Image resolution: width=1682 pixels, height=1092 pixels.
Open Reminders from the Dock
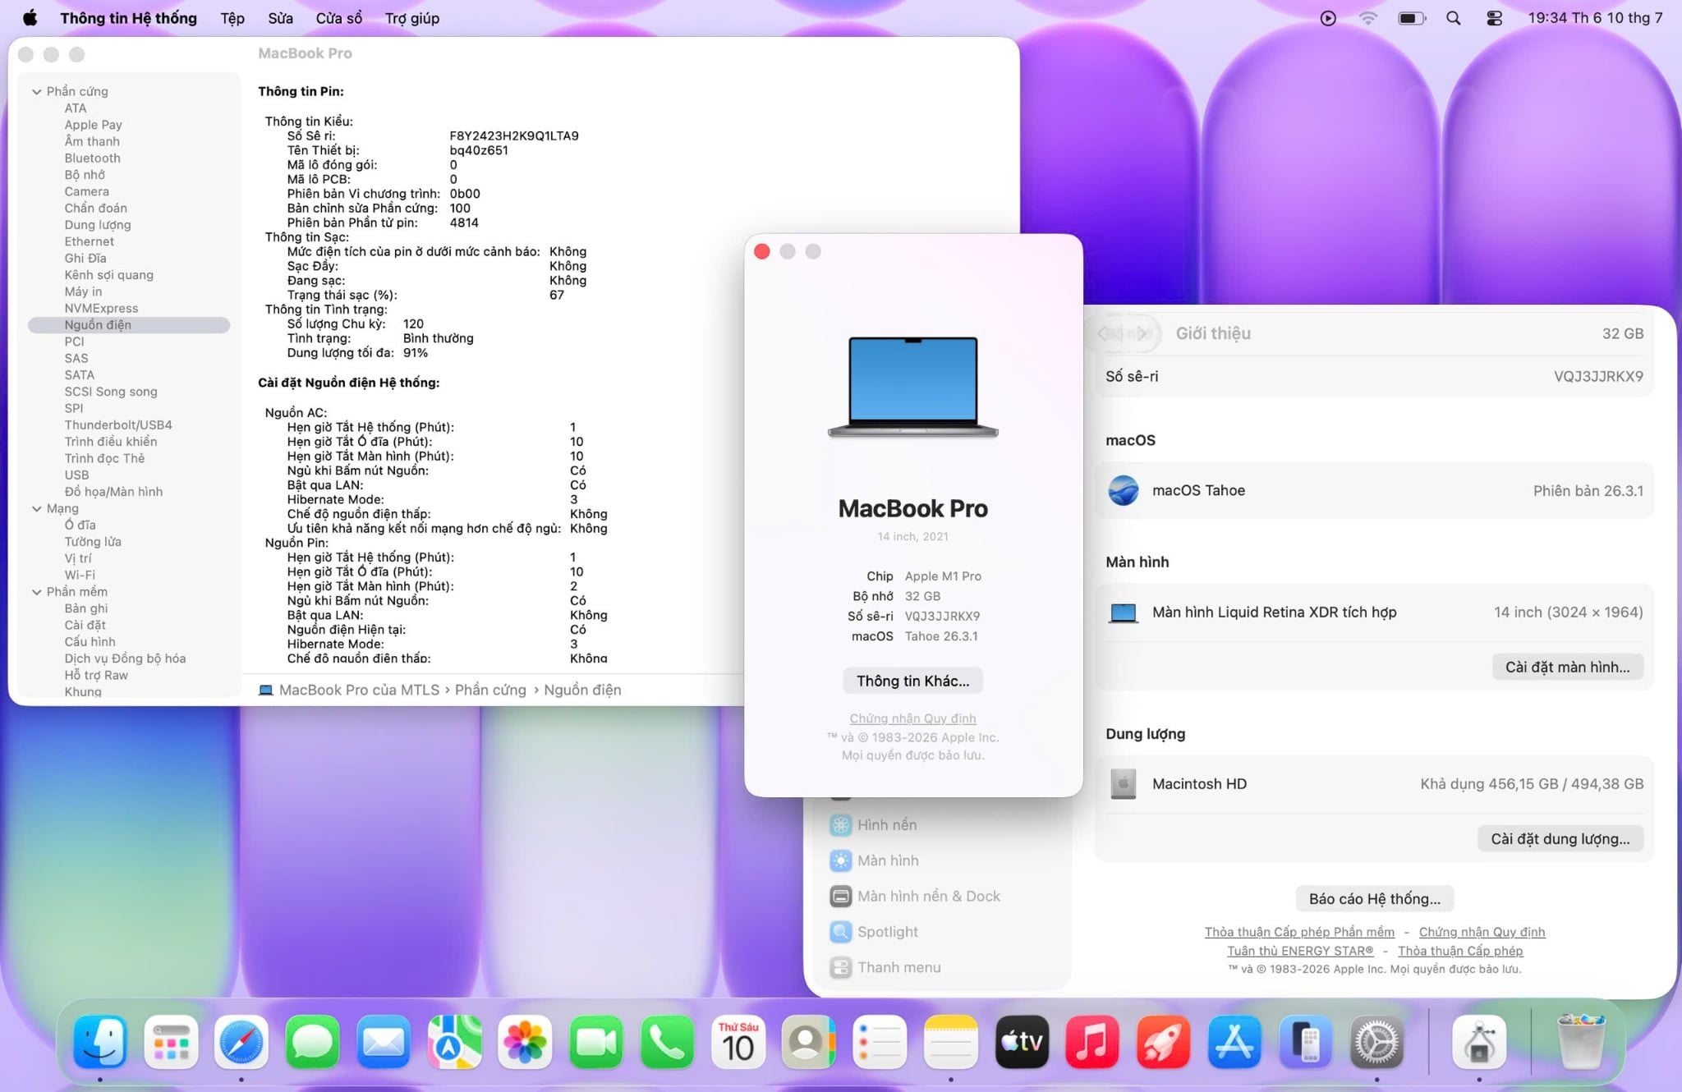880,1042
